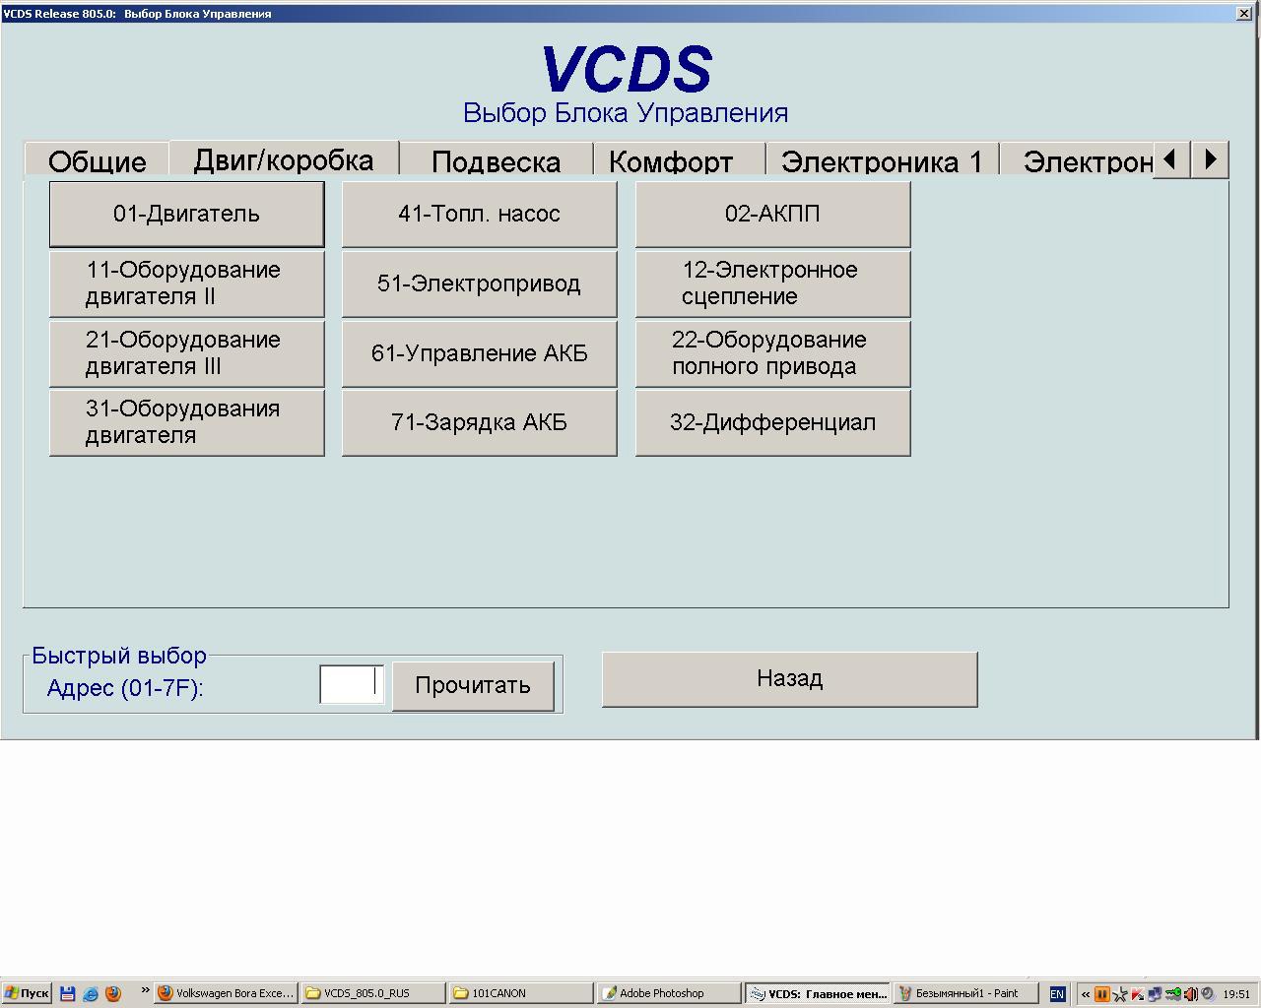
Task: Open the partially hidden Электрон tab
Action: tap(1077, 160)
